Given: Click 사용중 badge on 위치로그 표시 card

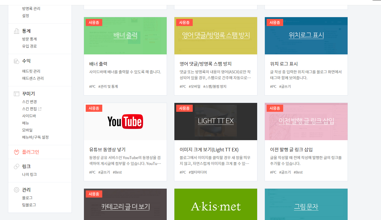Looking at the screenshot, I should pyautogui.click(x=275, y=22).
